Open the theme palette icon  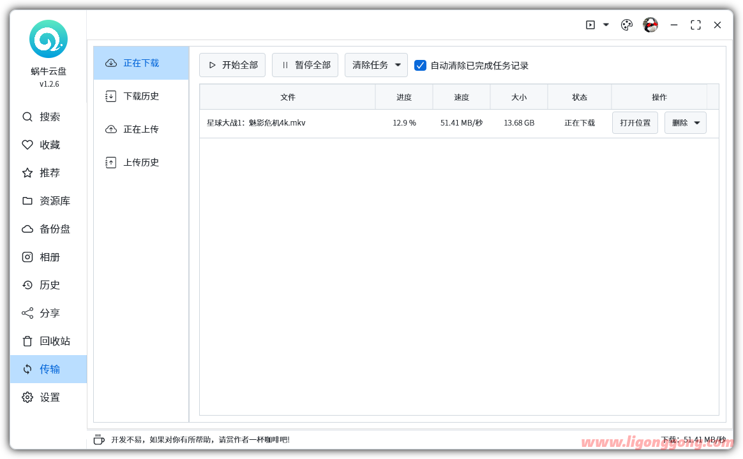click(626, 25)
